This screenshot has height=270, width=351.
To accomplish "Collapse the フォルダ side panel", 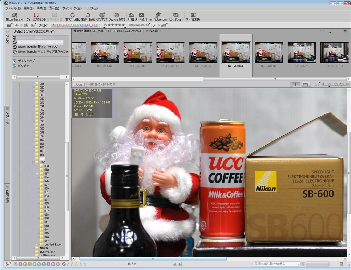I will (x=7, y=31).
